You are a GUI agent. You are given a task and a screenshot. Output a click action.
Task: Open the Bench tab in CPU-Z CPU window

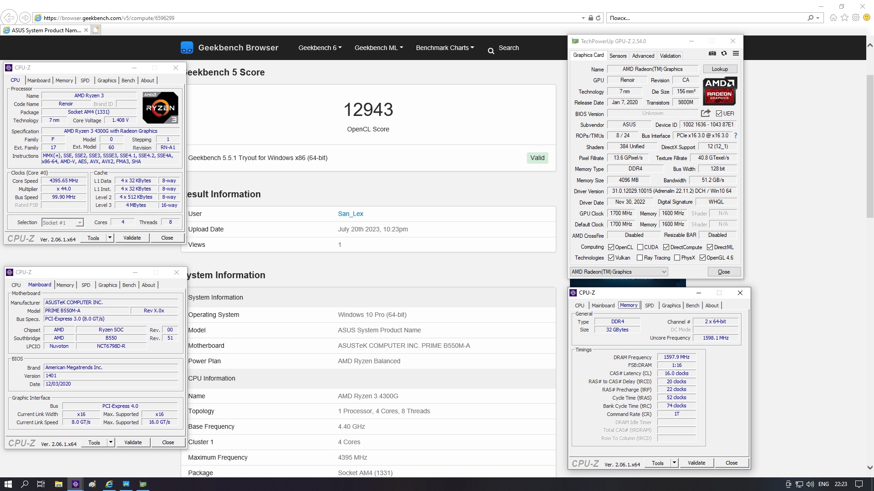(x=128, y=80)
